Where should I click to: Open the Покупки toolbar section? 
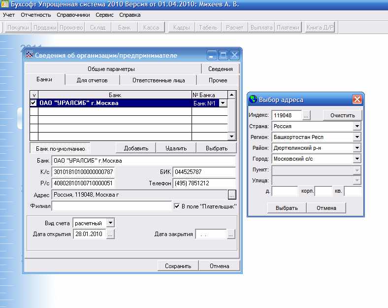pyautogui.click(x=19, y=28)
